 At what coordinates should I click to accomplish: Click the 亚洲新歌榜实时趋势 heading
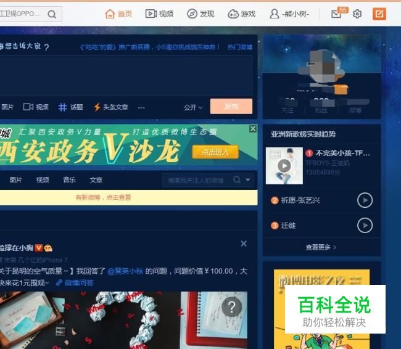pos(303,134)
